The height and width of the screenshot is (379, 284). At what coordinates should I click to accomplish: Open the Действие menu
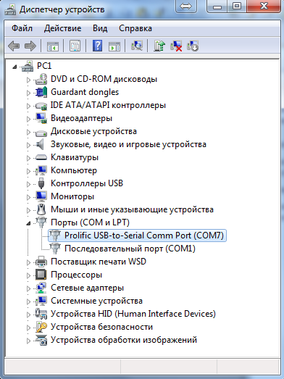(x=62, y=28)
